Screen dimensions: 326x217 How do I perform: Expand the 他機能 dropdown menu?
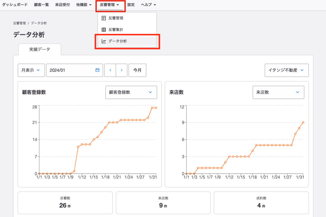(84, 5)
